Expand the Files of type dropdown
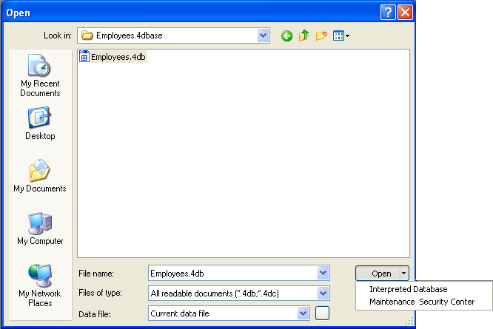Image resolution: width=493 pixels, height=329 pixels. (323, 294)
